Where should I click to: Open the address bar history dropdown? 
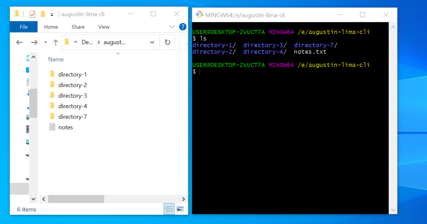(x=152, y=42)
